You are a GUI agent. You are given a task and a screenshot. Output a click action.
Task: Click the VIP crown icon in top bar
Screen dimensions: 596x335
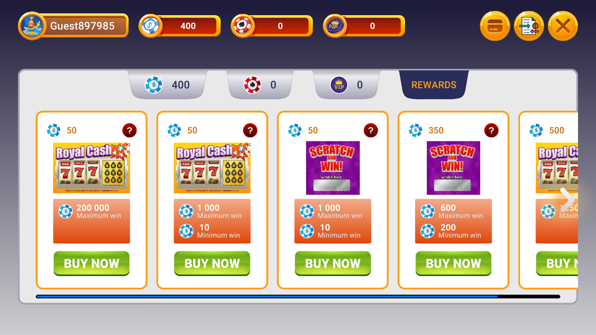pos(335,26)
